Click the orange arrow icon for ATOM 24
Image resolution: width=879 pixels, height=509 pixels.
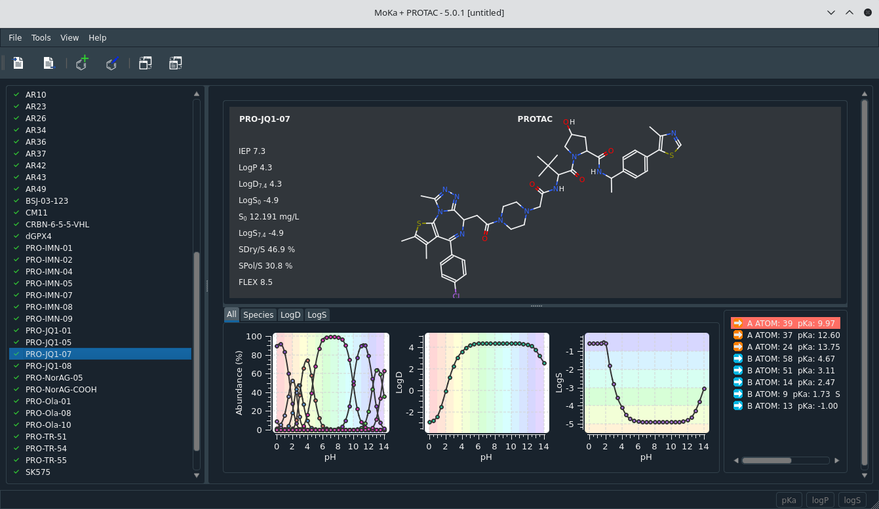738,347
